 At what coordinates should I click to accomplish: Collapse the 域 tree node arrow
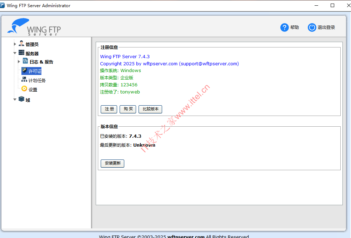pos(15,99)
